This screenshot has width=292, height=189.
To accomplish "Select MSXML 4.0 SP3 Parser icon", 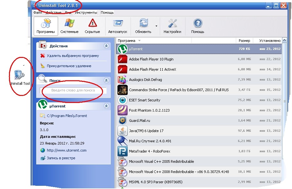I will tap(123, 182).
